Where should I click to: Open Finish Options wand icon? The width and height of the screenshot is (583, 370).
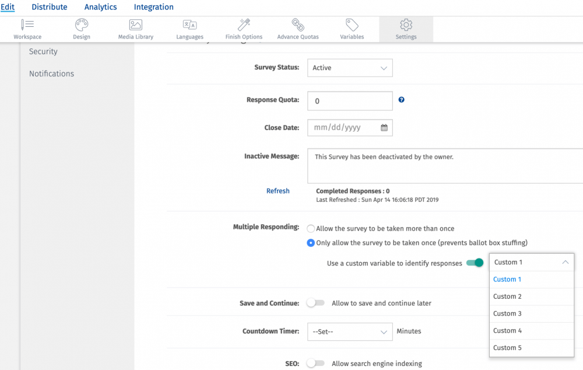(x=244, y=25)
